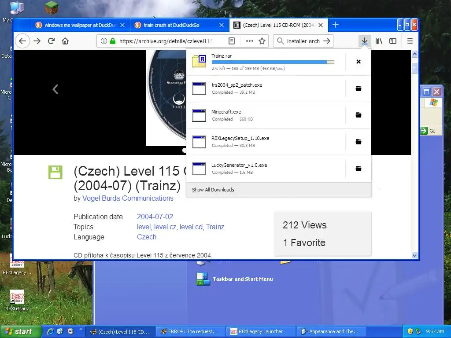This screenshot has height=338, width=451.
Task: Click the Trainz.rar file icon in downloads
Action: click(199, 61)
